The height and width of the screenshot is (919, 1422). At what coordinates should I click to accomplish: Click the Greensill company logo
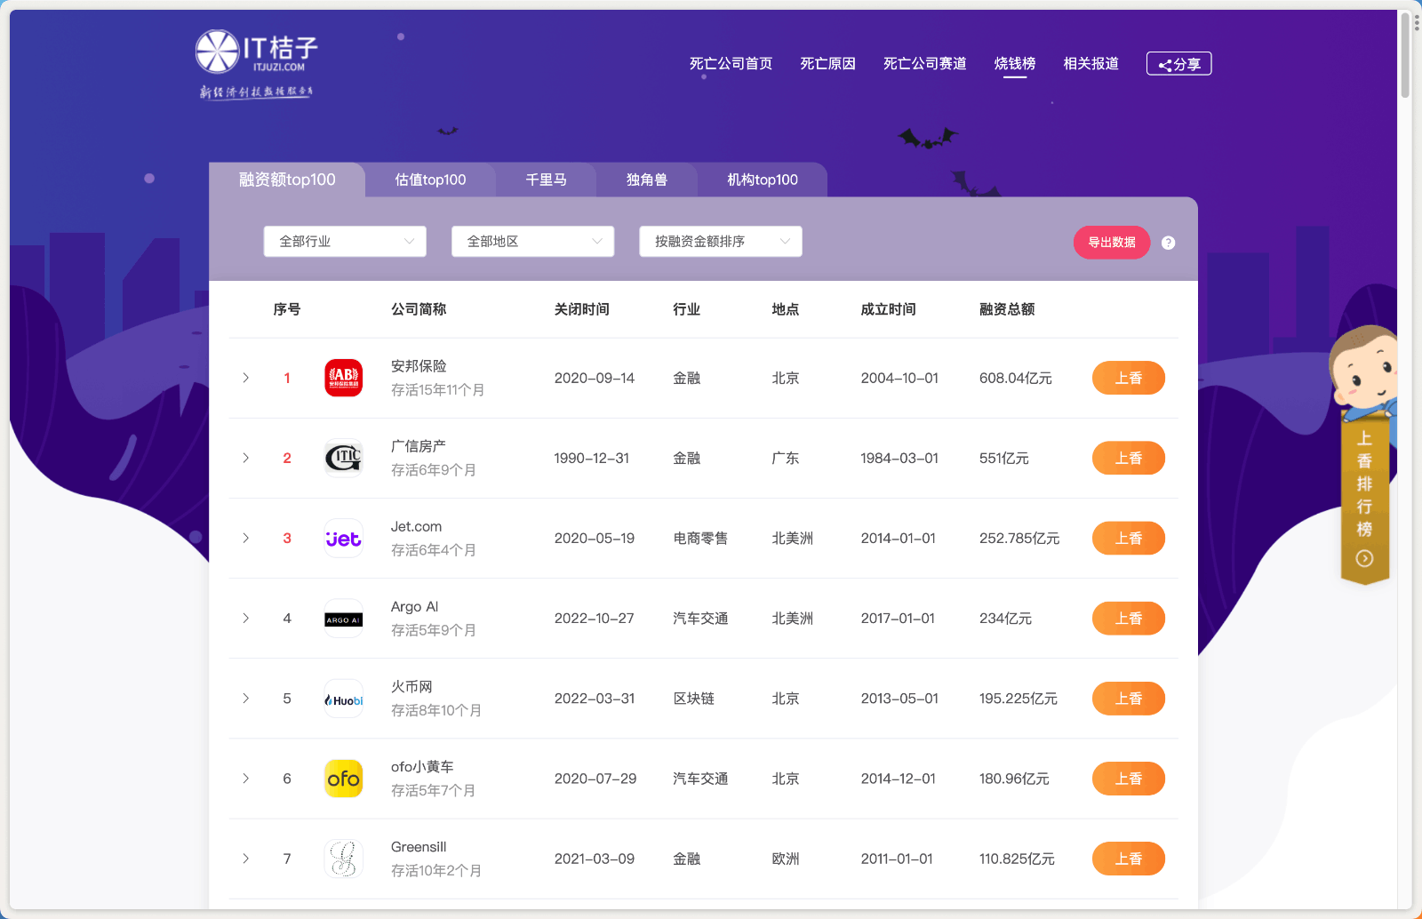343,859
